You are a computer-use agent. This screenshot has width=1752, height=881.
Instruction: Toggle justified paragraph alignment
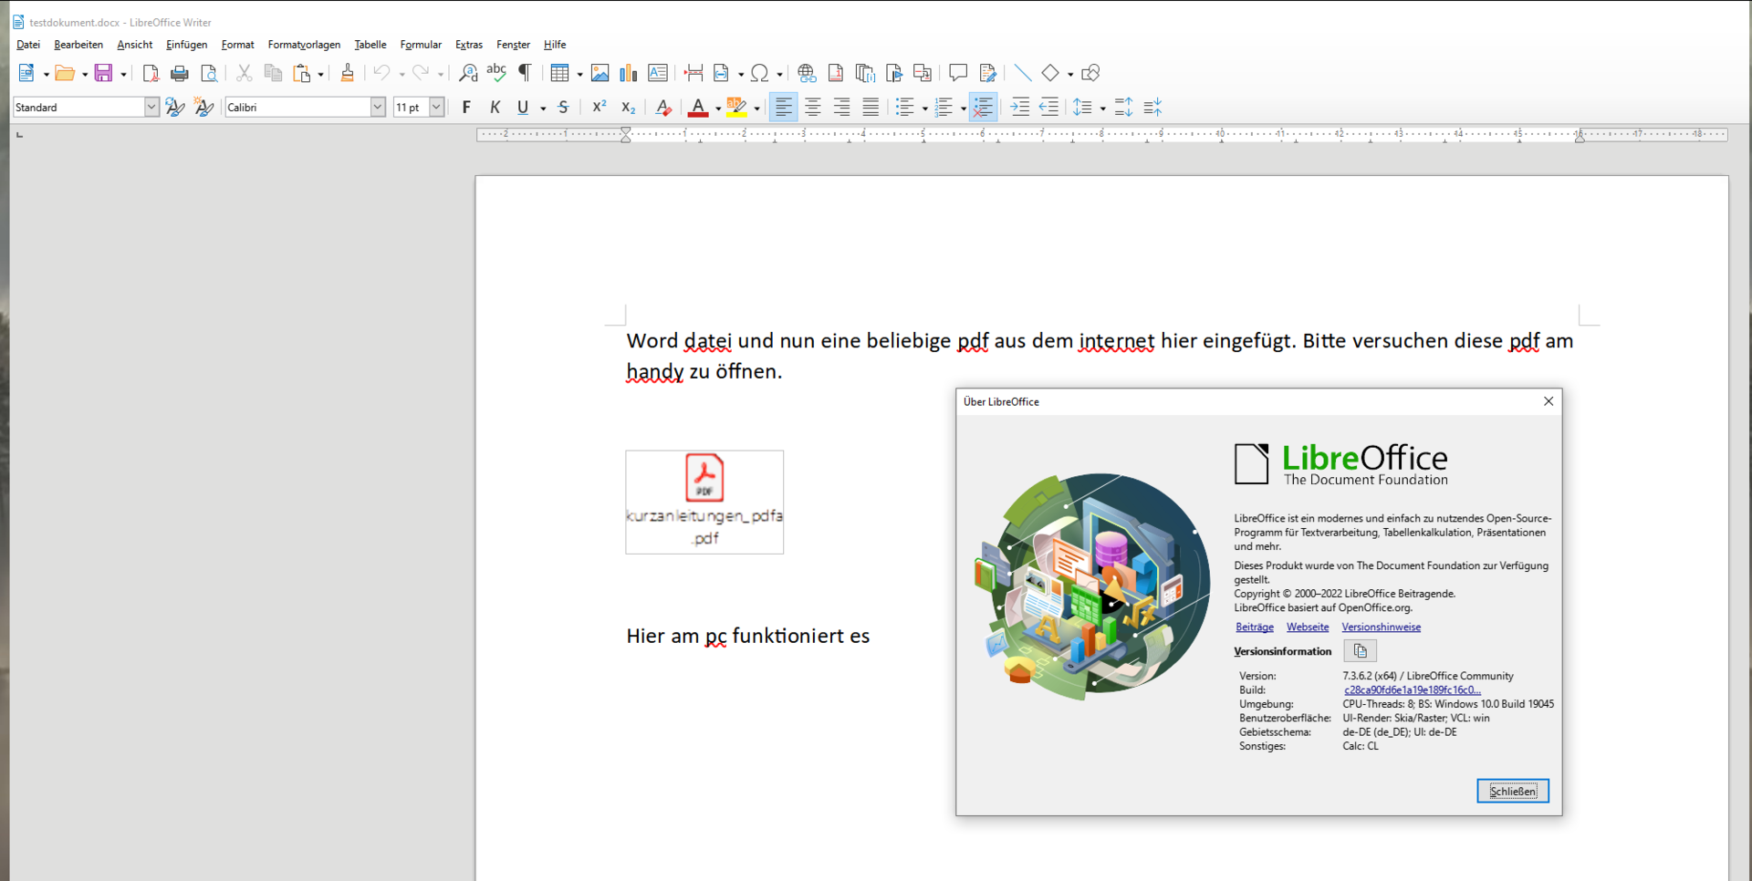871,108
